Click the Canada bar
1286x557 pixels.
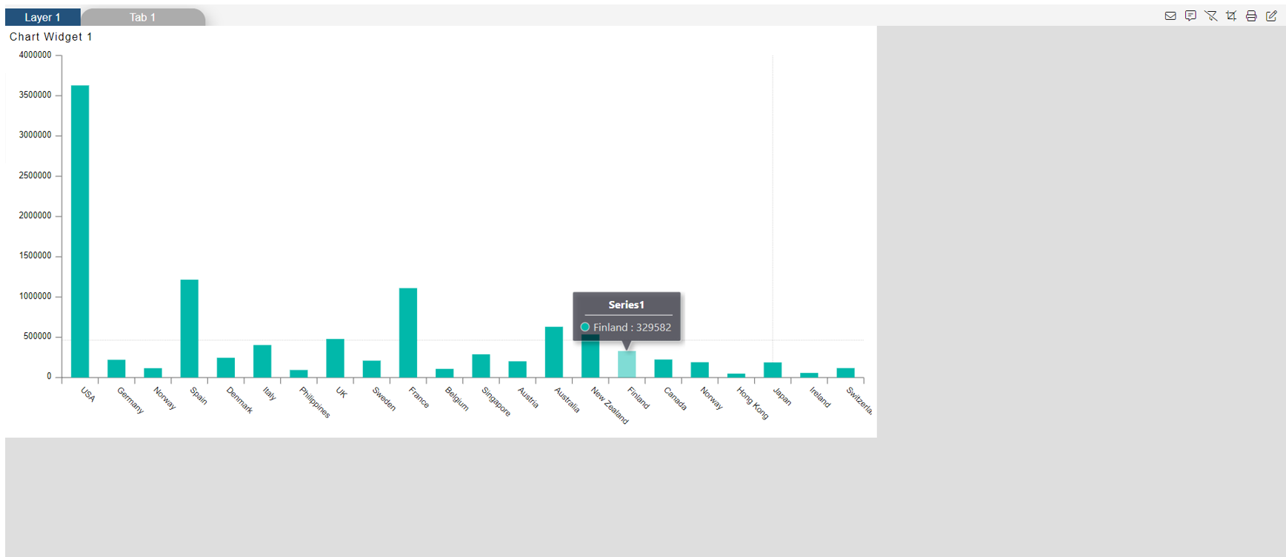(663, 368)
